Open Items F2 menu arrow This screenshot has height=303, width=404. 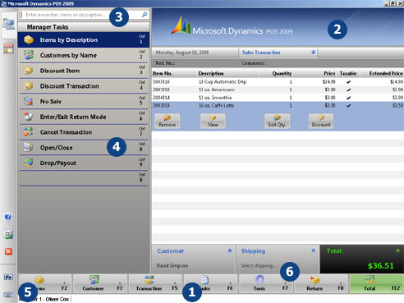[x=65, y=282]
